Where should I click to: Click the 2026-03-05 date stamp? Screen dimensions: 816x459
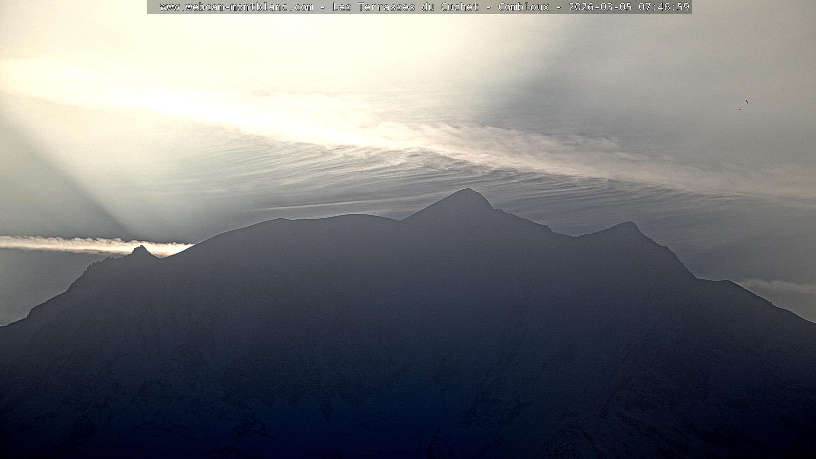tap(600, 7)
